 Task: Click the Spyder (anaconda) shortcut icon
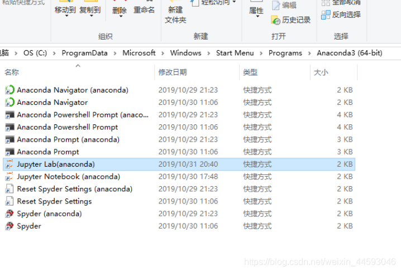tap(9, 213)
